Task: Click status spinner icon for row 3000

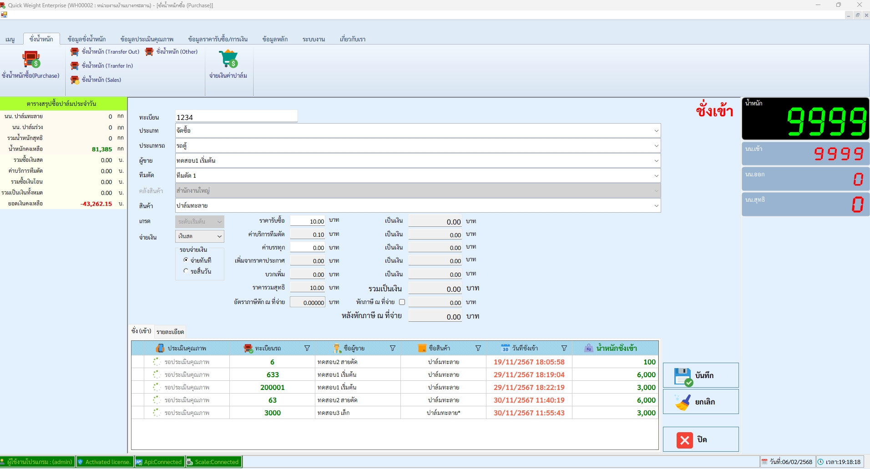Action: point(157,413)
